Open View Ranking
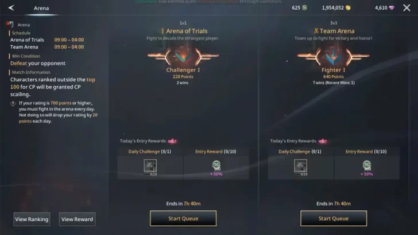Screen dimensions: 418x235 tap(32, 219)
